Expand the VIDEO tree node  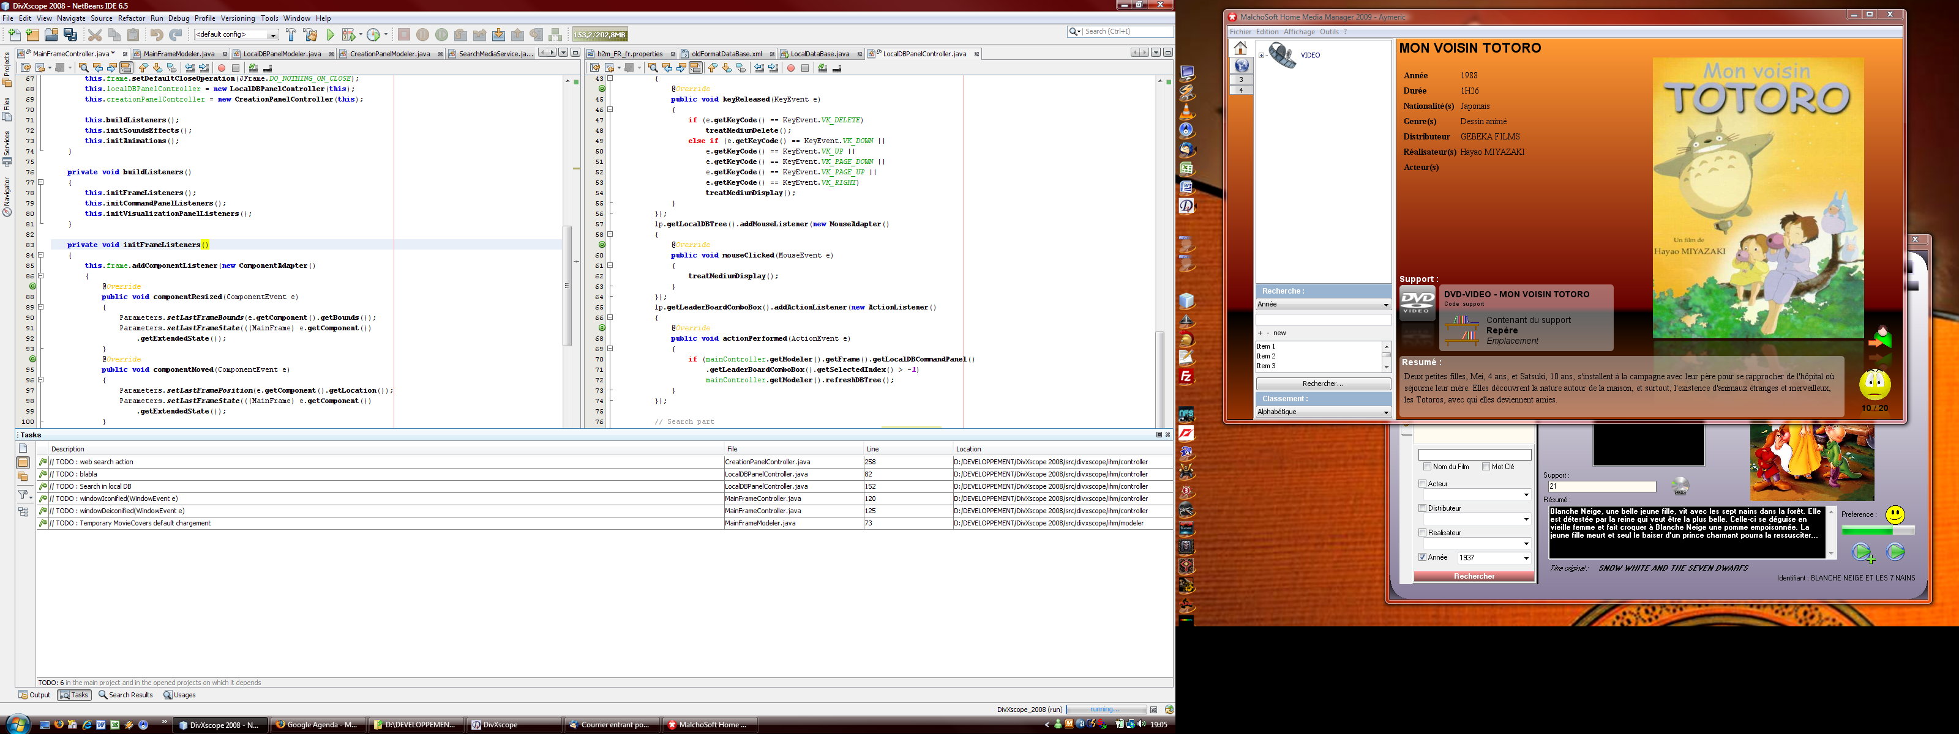pyautogui.click(x=1261, y=54)
